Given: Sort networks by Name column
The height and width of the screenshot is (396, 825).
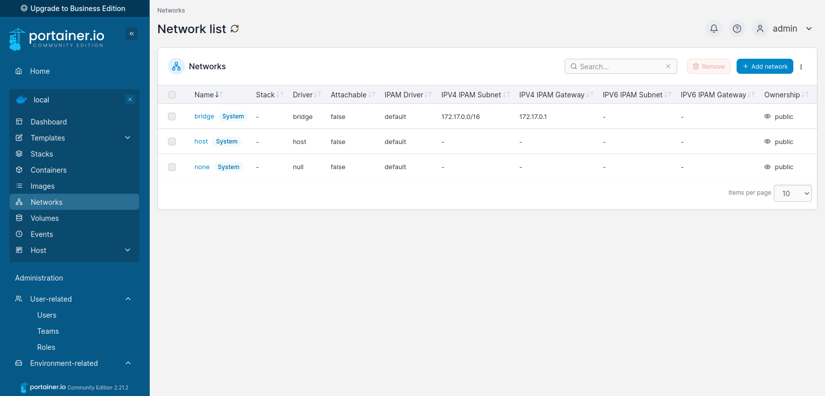Looking at the screenshot, I should pos(209,95).
